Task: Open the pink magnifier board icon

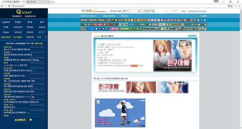Action: coord(105,24)
